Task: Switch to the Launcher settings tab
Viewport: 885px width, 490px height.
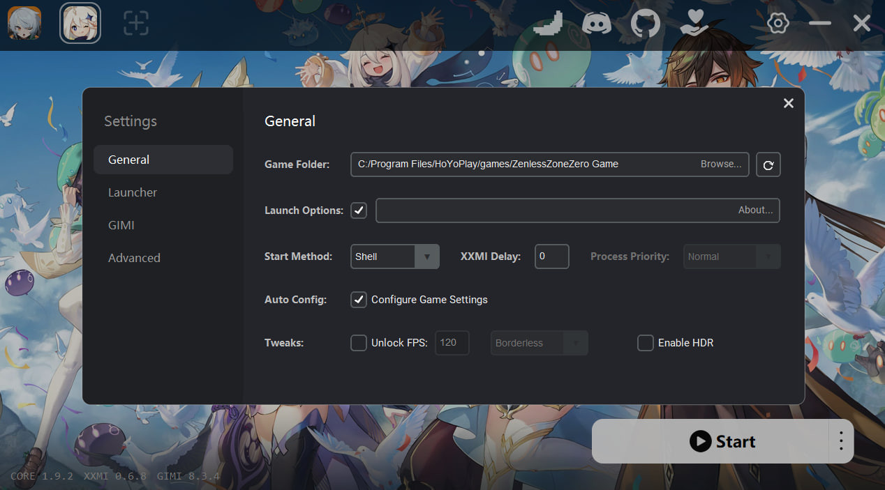Action: [x=163, y=192]
